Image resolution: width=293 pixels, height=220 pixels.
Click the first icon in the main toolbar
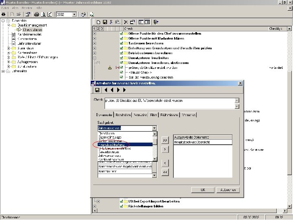click(x=4, y=14)
